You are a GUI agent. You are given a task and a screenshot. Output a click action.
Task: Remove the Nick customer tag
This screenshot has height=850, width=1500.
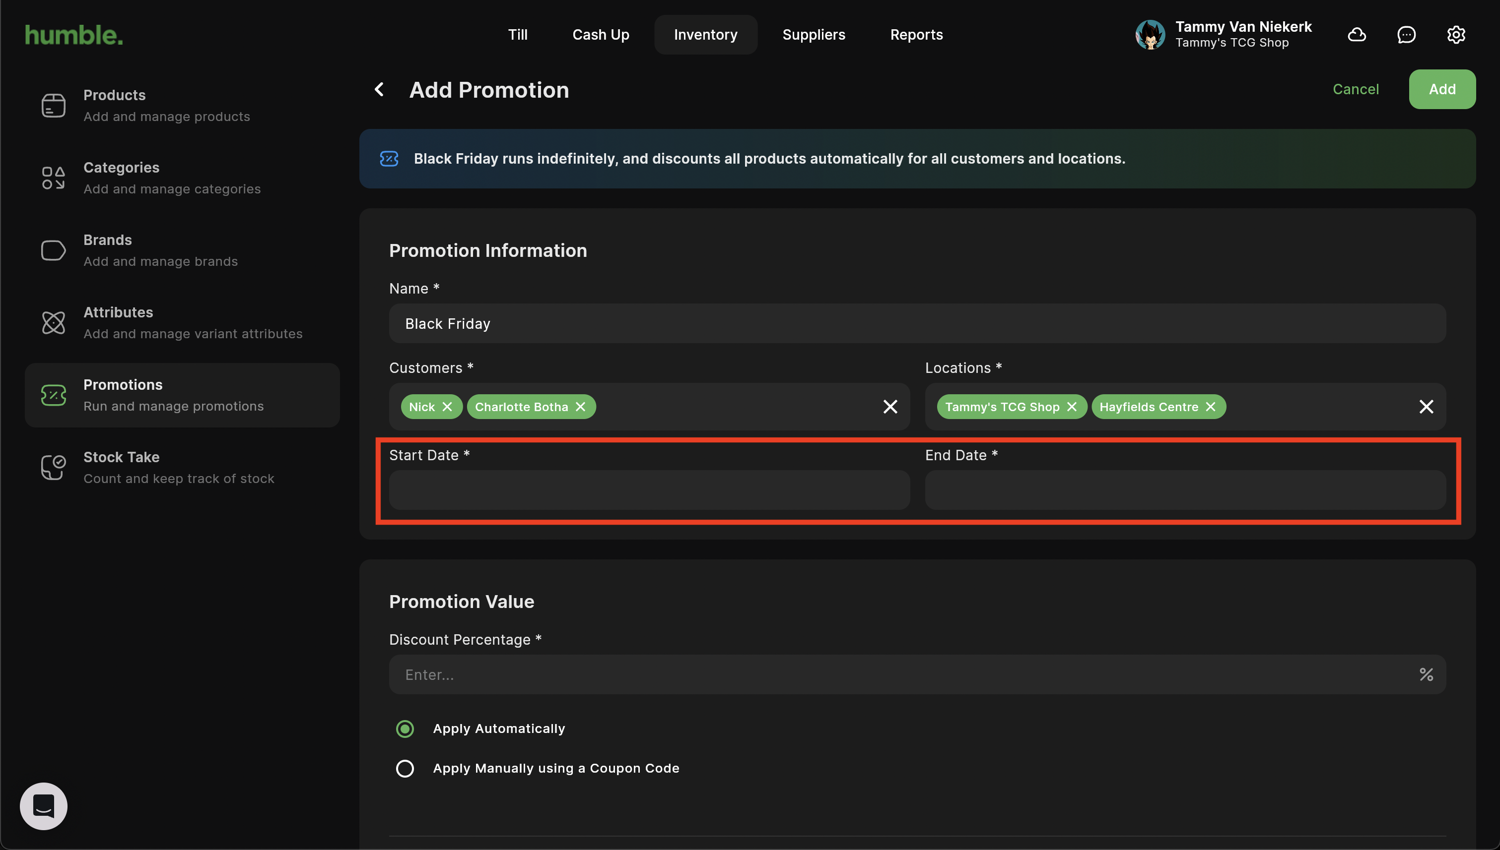click(447, 407)
